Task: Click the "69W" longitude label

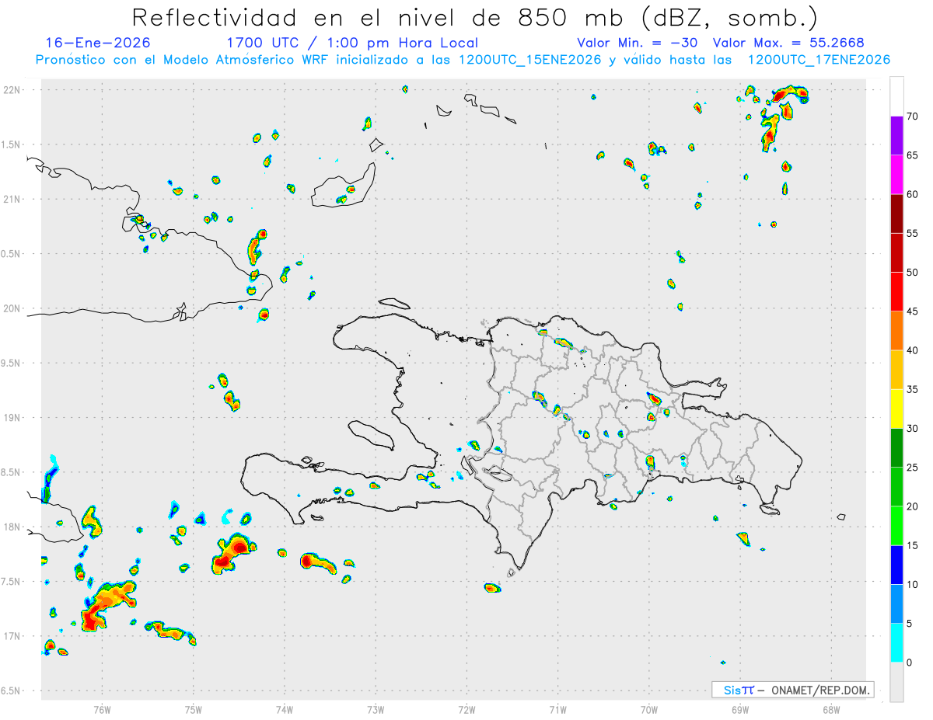Action: [740, 709]
